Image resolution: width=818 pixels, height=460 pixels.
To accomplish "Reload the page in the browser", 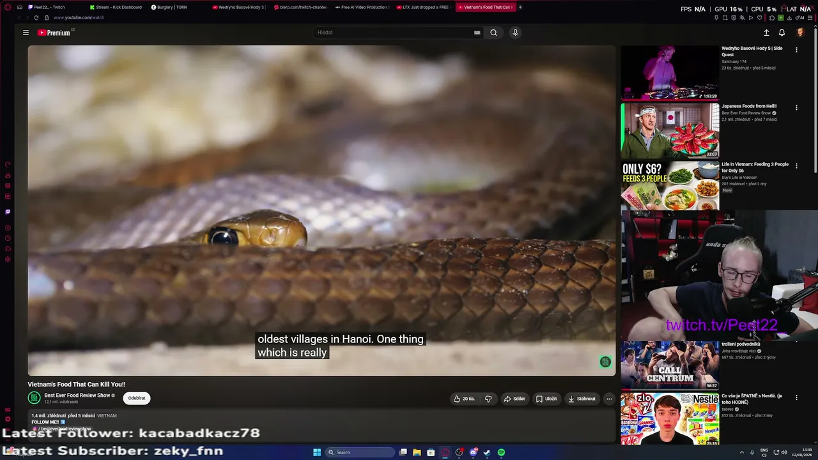I will coord(36,18).
